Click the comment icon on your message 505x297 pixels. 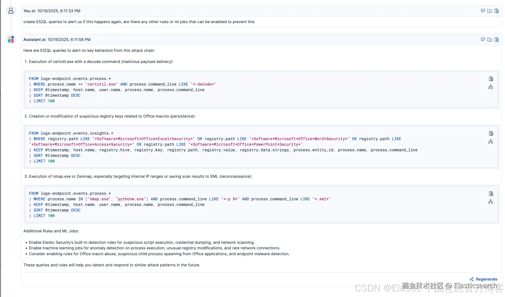pyautogui.click(x=483, y=11)
